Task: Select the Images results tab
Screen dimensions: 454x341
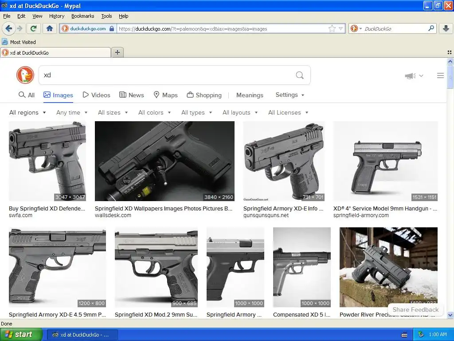Action: 58,95
